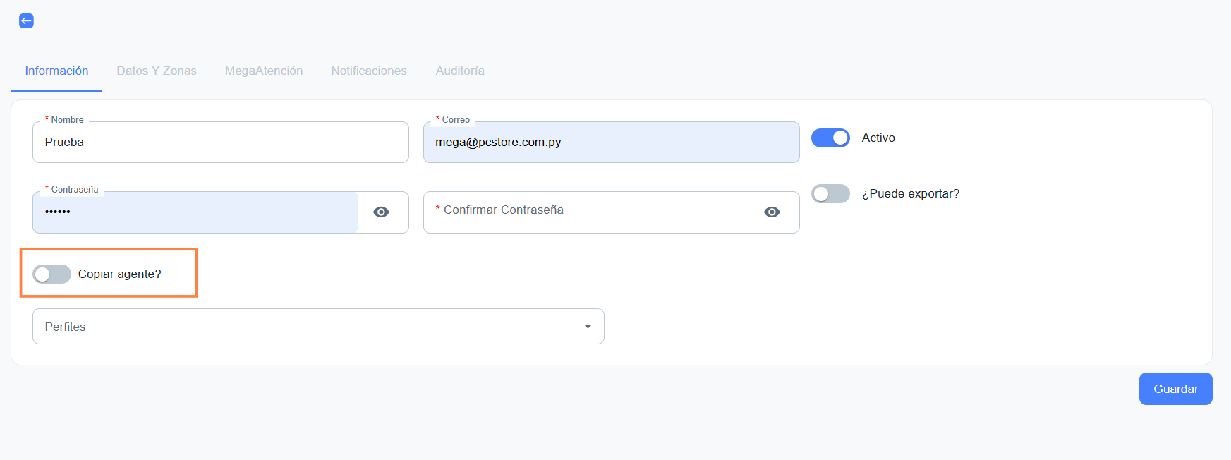Click into the Contraseña password field
The width and height of the screenshot is (1231, 460).
point(195,212)
